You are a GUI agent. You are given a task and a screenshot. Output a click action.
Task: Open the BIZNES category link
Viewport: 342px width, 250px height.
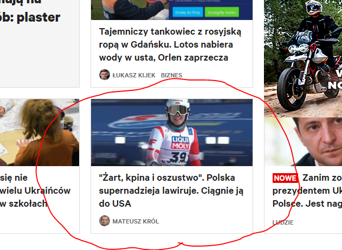point(171,75)
